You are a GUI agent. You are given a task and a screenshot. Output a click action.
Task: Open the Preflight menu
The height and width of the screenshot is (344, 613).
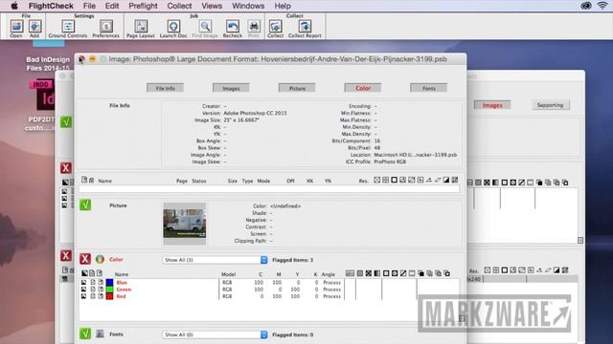(x=143, y=6)
